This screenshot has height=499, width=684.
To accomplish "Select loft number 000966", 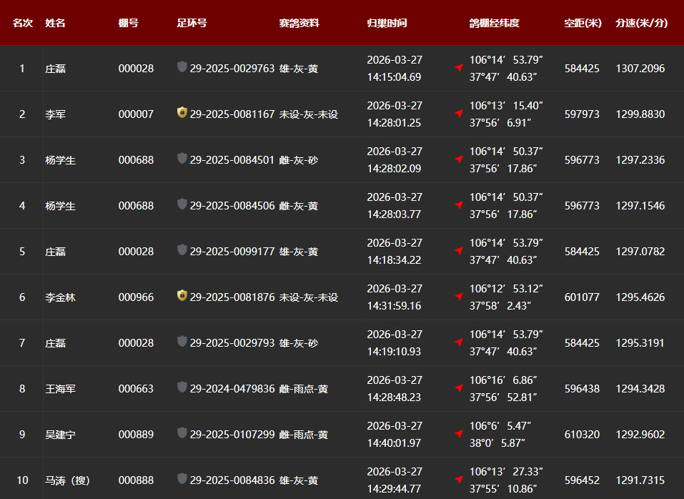I will 136,297.
